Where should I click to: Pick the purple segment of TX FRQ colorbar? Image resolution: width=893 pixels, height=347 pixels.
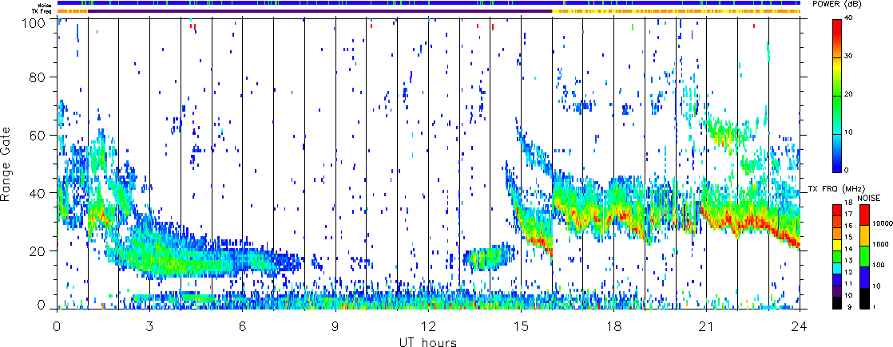click(x=837, y=290)
